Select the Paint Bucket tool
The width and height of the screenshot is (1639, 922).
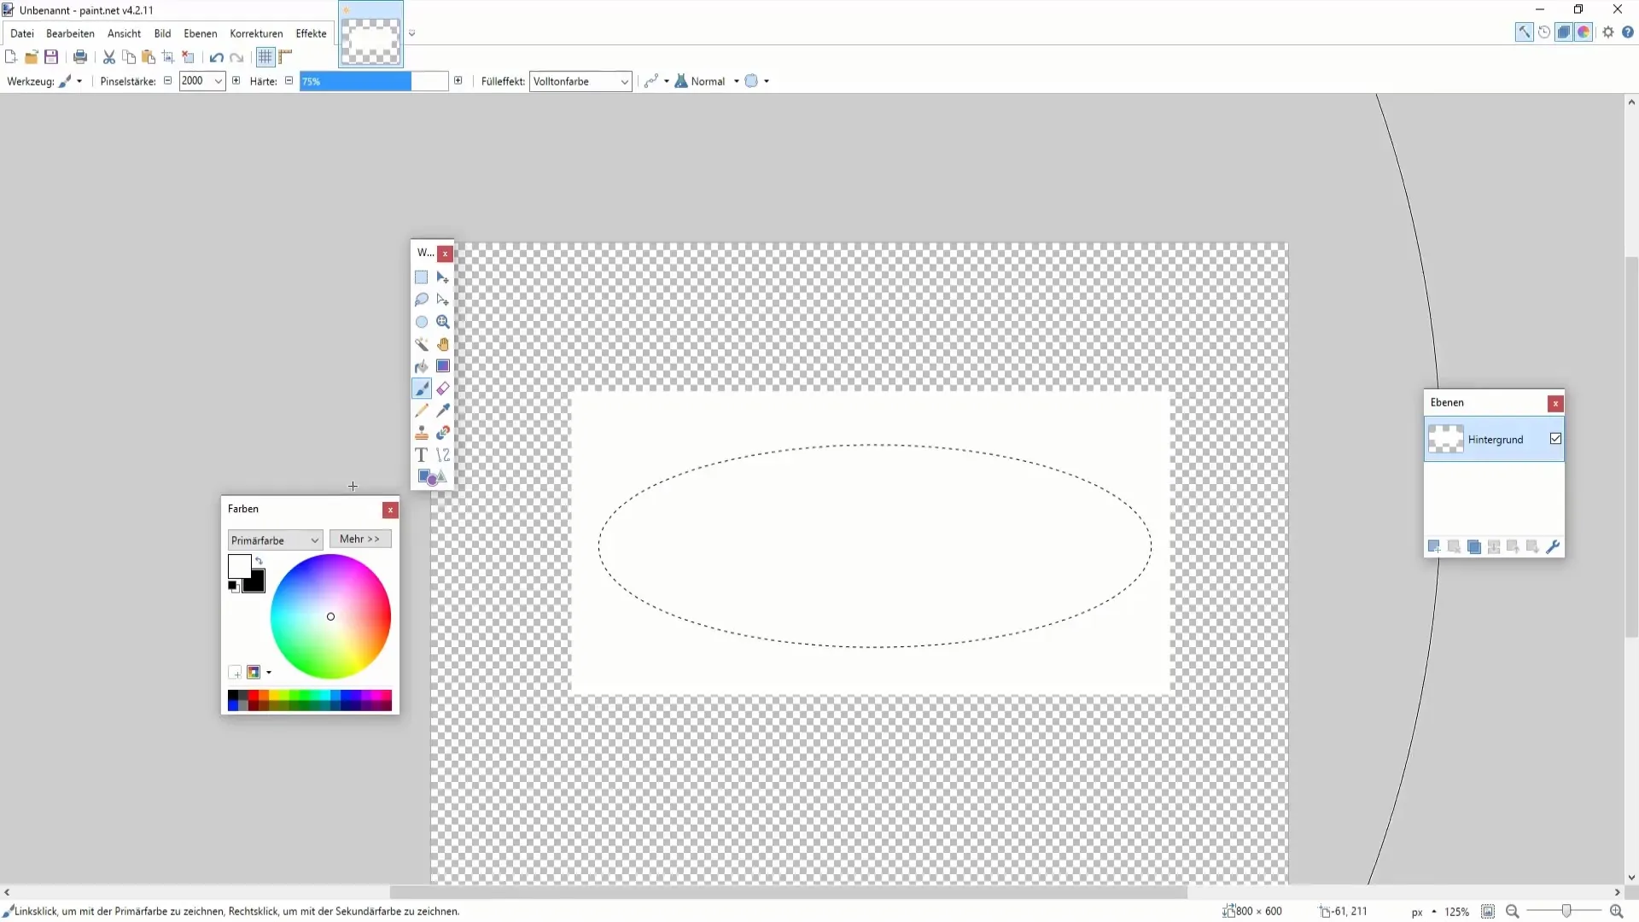(x=422, y=366)
